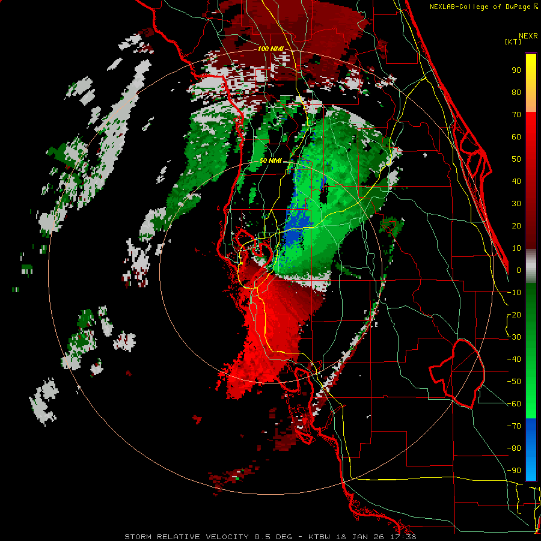The image size is (541, 541).
Task: Click the KTBW station identifier in footer
Action: pyautogui.click(x=319, y=537)
